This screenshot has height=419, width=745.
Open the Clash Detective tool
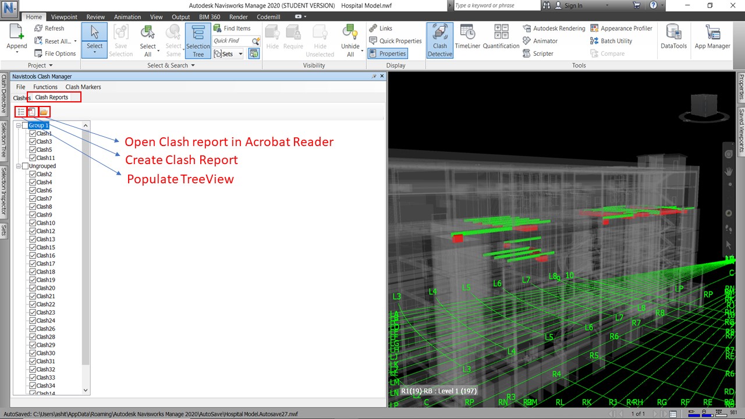(440, 41)
